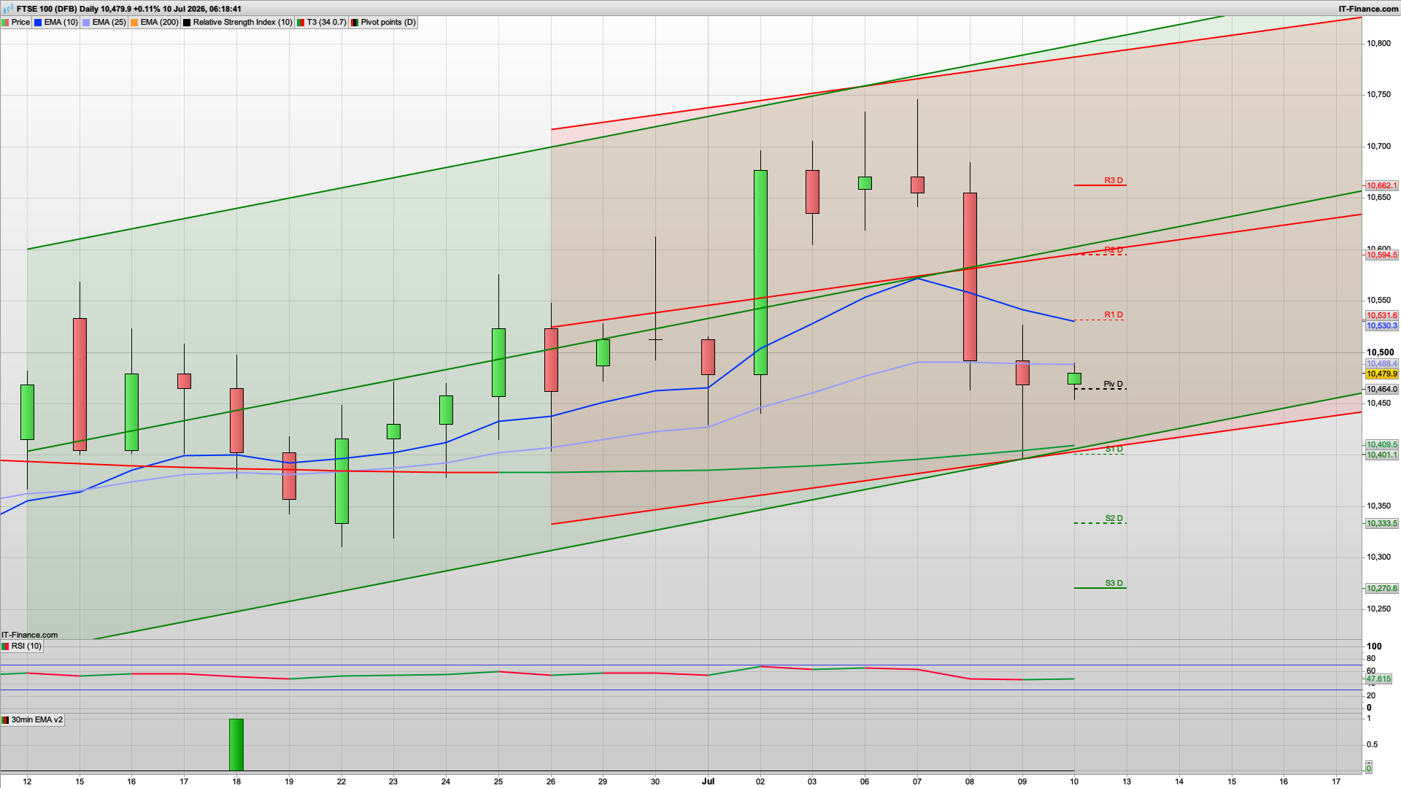
Task: Click the 26 date on time axis
Action: click(551, 781)
